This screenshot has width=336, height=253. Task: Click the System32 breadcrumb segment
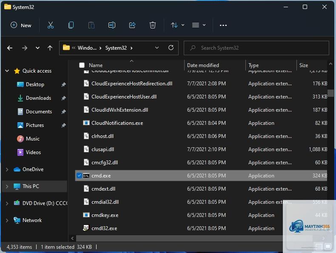coord(116,48)
